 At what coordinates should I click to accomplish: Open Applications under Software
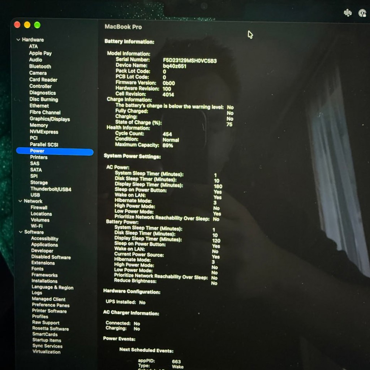(44, 245)
